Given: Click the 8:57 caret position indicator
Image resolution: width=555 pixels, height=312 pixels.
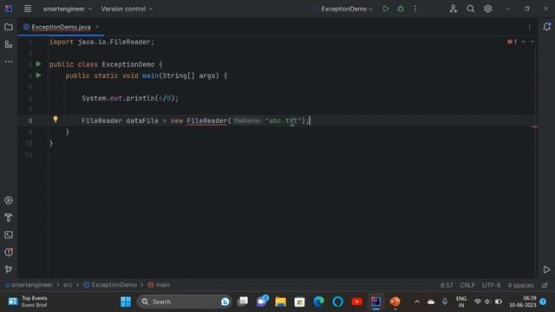Looking at the screenshot, I should coord(447,285).
